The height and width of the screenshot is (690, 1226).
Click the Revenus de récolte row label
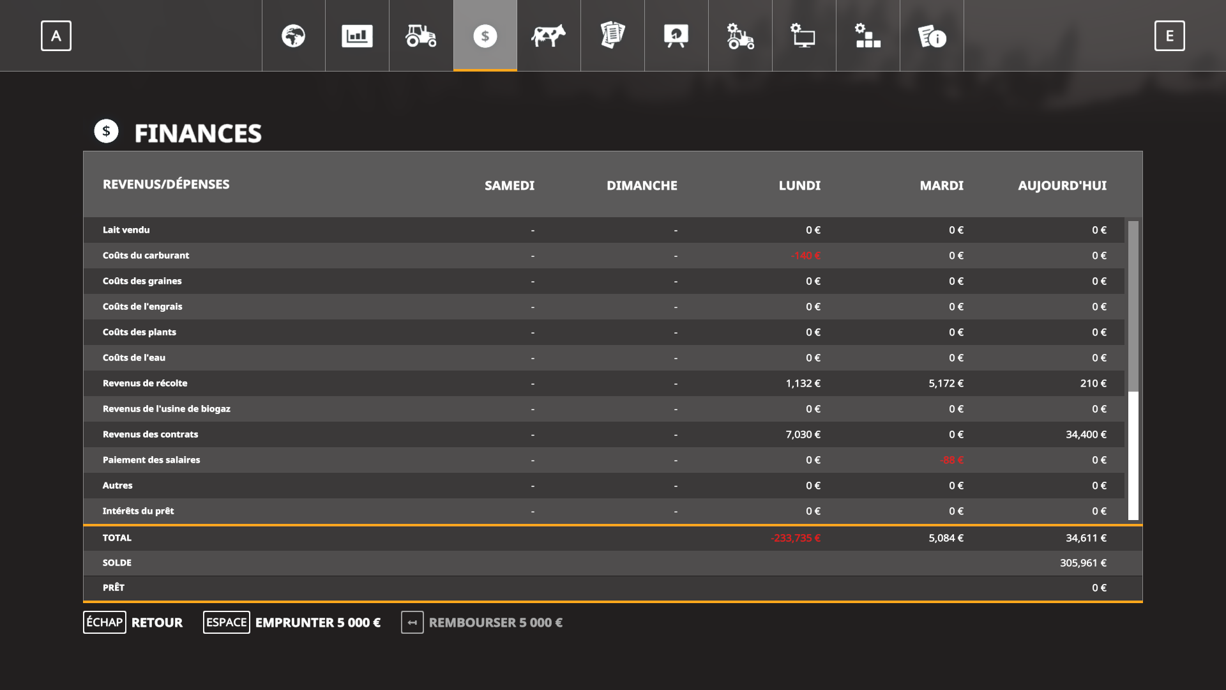tap(145, 383)
